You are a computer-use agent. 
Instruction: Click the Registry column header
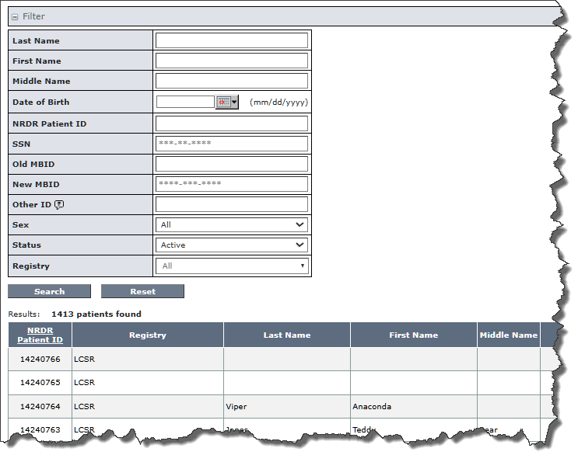148,335
